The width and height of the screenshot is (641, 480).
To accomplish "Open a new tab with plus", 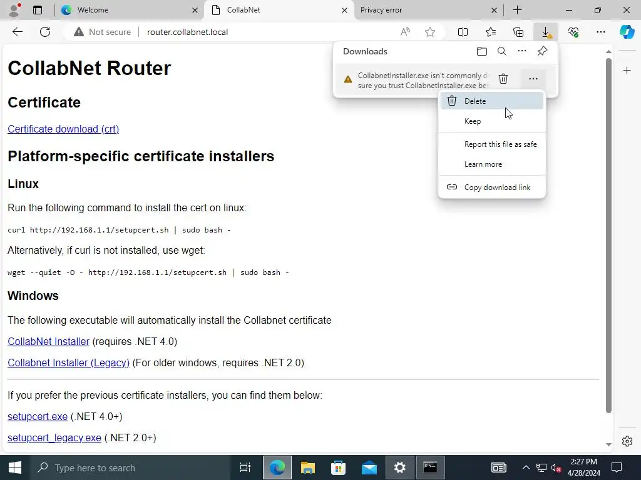I will (x=517, y=10).
